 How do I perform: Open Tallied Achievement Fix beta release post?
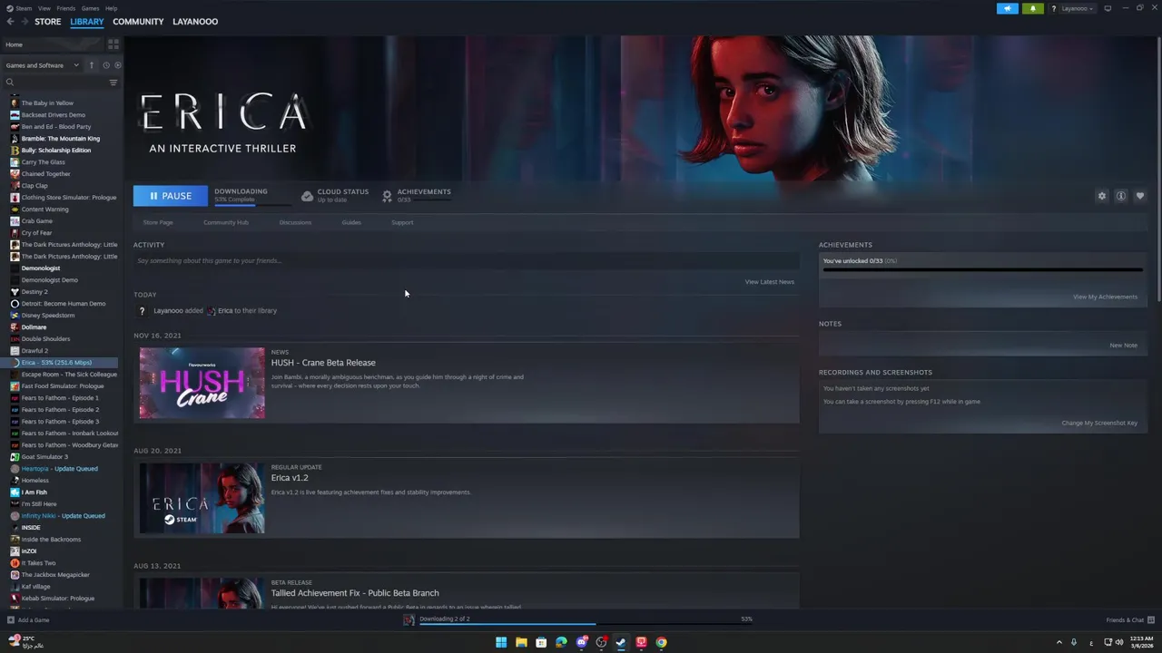click(355, 593)
